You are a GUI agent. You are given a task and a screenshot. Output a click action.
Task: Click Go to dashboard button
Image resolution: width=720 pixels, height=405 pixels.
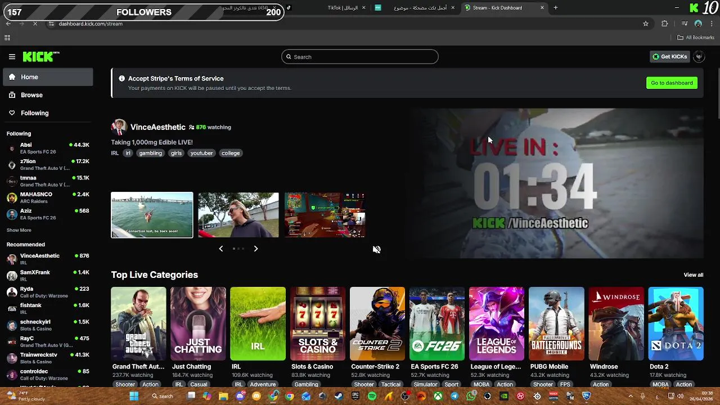coord(672,83)
